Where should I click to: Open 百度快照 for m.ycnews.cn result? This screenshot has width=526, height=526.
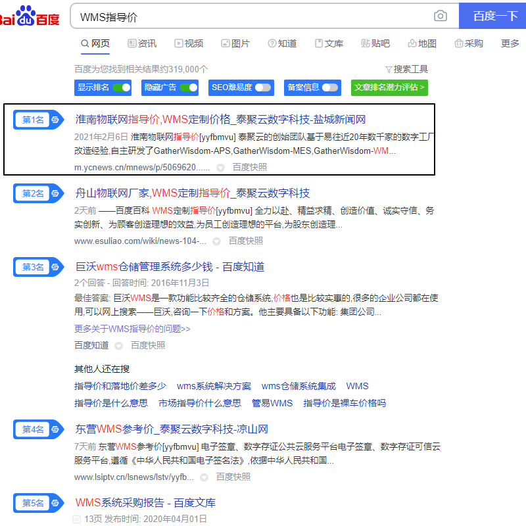[x=250, y=167]
